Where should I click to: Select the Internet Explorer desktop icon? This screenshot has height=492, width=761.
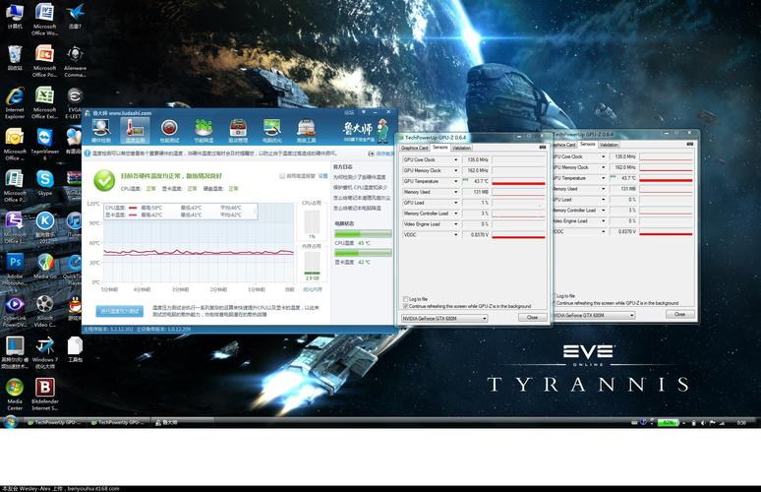click(x=15, y=102)
